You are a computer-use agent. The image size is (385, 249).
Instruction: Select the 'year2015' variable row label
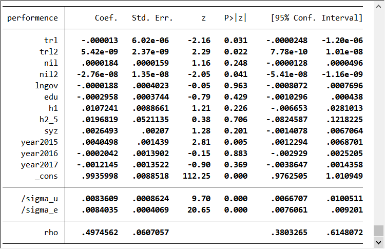coord(40,142)
